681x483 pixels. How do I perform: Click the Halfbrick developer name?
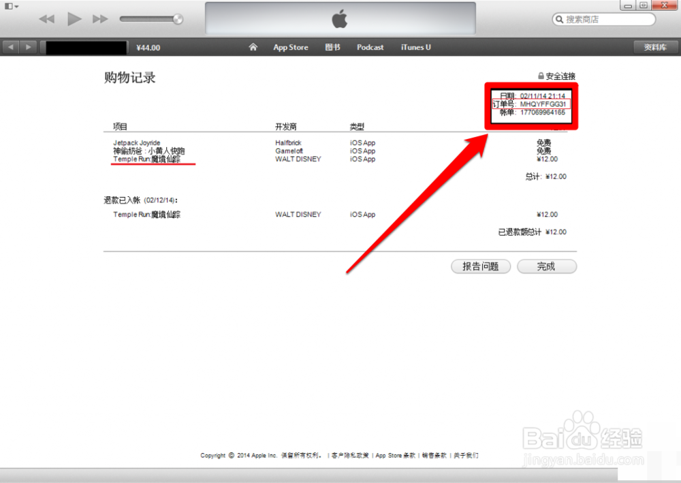click(288, 143)
